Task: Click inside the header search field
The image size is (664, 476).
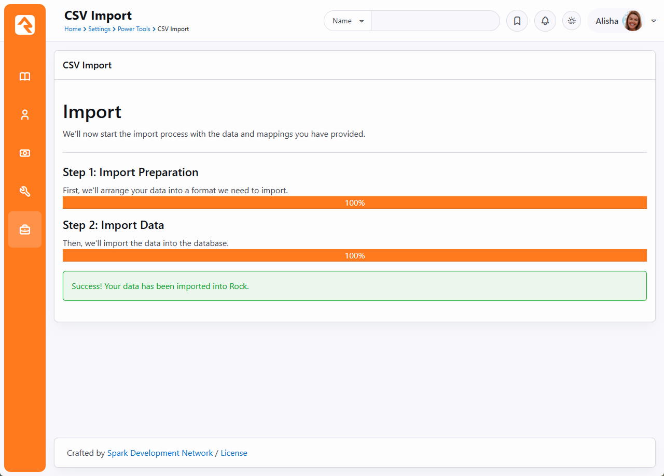Action: 435,21
